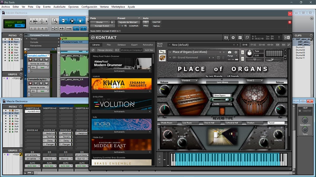The image size is (316, 177).
Task: Open the Standard organ dropdown
Action: pos(189,81)
